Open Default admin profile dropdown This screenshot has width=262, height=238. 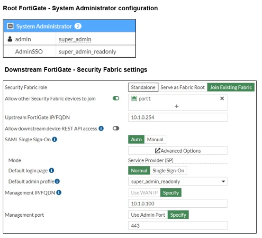(178, 181)
